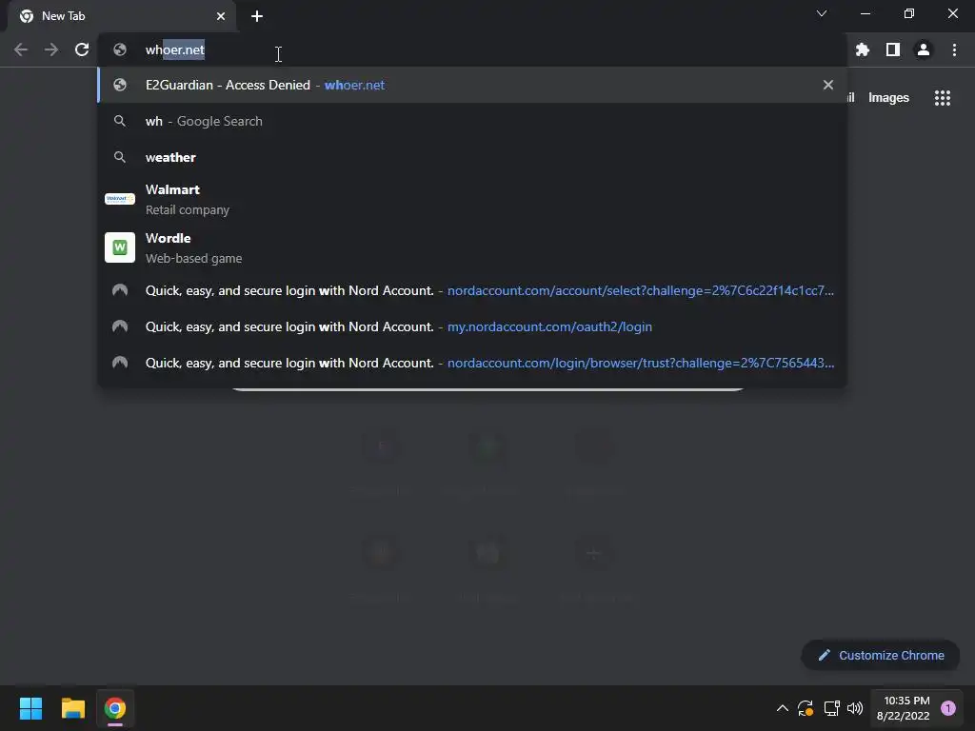Click the globe icon in the address bar
This screenshot has width=975, height=731.
pos(120,49)
